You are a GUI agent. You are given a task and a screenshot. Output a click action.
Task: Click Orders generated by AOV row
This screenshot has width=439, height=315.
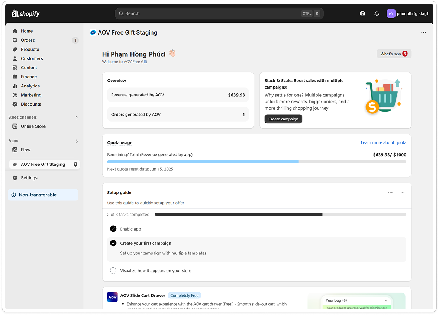(178, 115)
